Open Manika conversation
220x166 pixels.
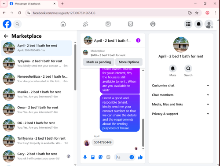[x=37, y=94]
